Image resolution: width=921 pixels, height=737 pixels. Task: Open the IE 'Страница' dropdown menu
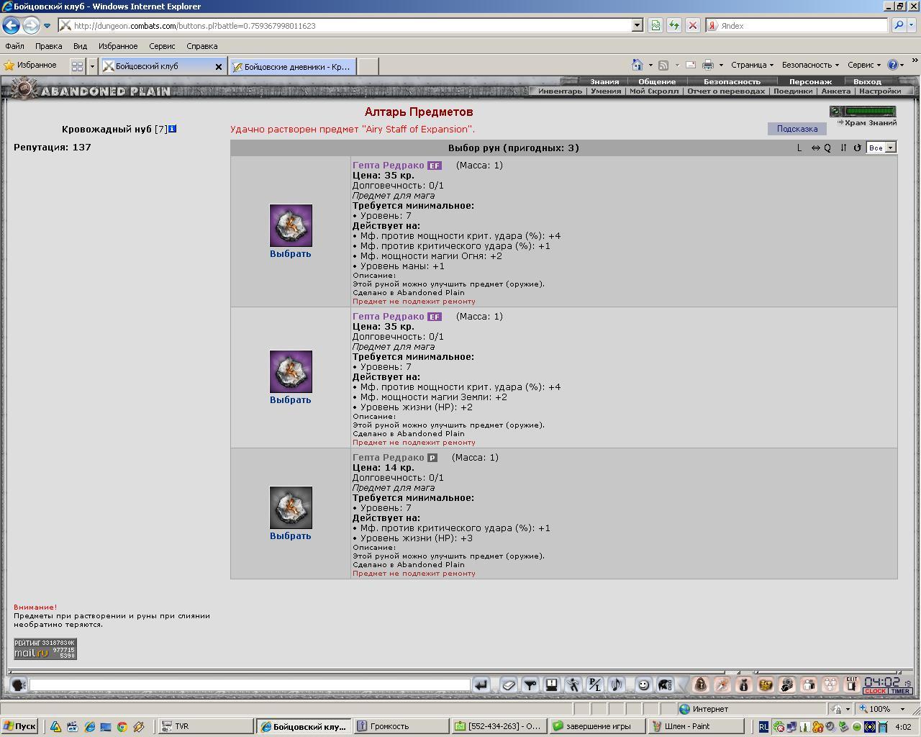(752, 65)
